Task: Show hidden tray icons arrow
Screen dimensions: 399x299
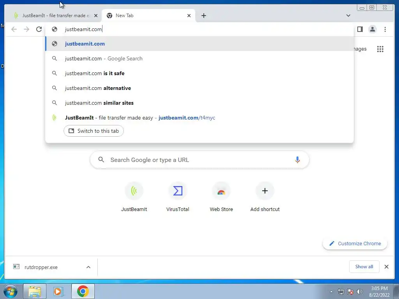Action: click(x=331, y=292)
